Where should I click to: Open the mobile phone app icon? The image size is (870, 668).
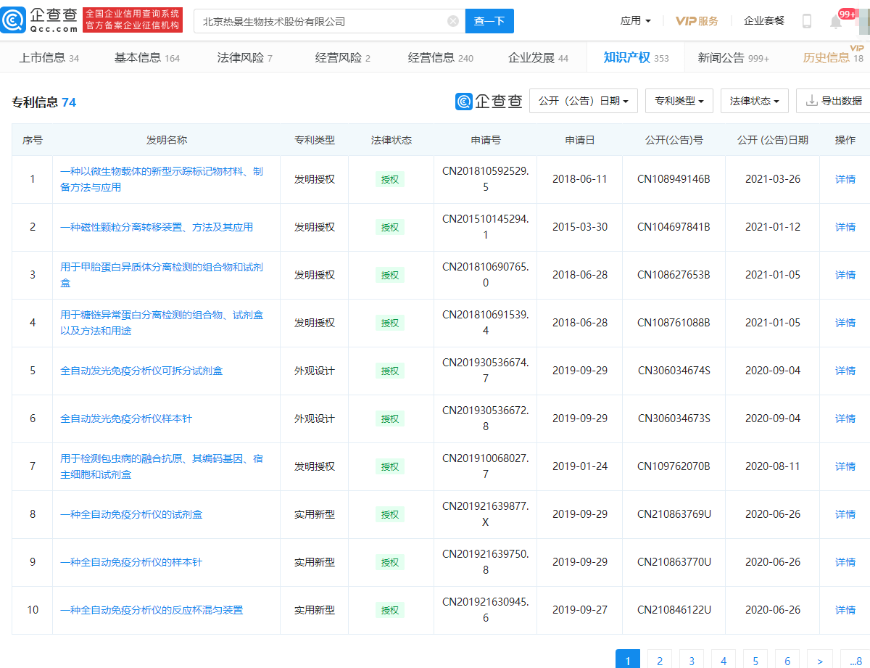point(806,21)
